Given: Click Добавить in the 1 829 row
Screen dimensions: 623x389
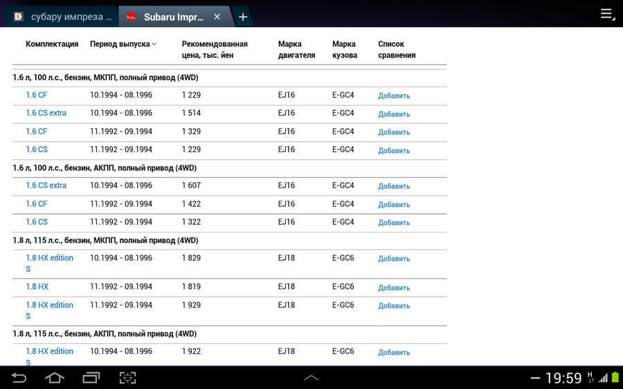Looking at the screenshot, I should click(394, 259).
